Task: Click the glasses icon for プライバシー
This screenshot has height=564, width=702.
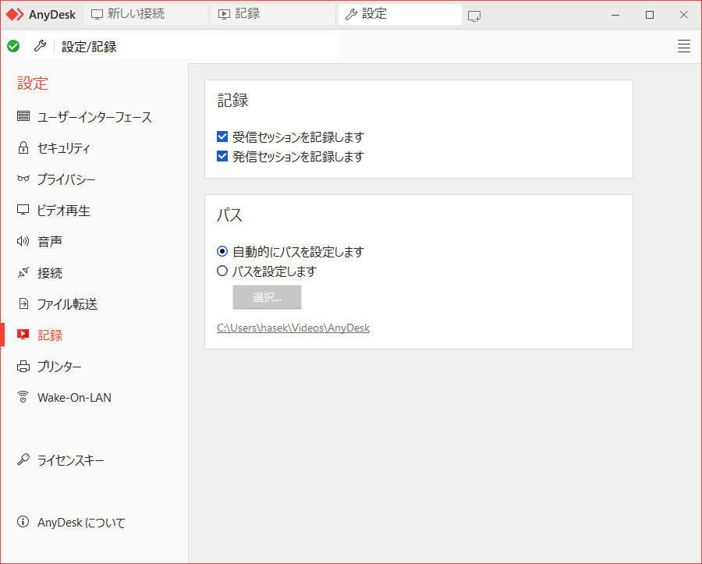Action: (x=23, y=179)
